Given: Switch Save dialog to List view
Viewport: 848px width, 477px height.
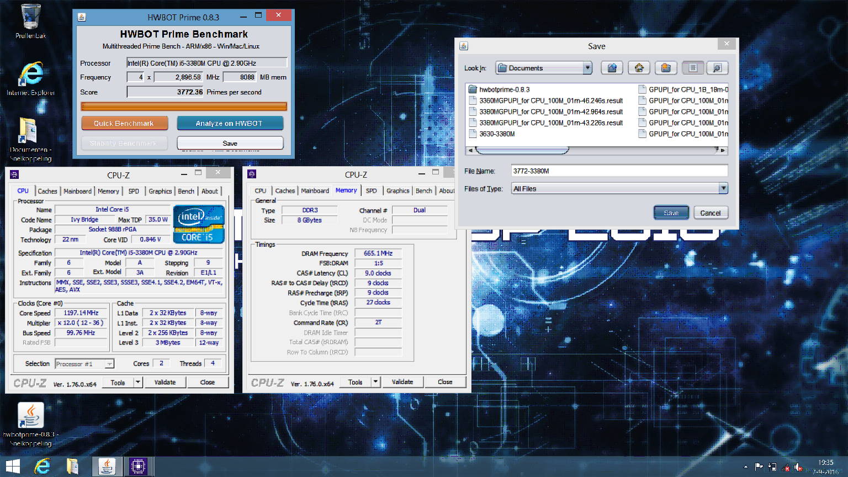Looking at the screenshot, I should click(x=693, y=68).
